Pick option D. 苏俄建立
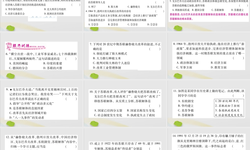Screen dimensions: 250x150 237,10
